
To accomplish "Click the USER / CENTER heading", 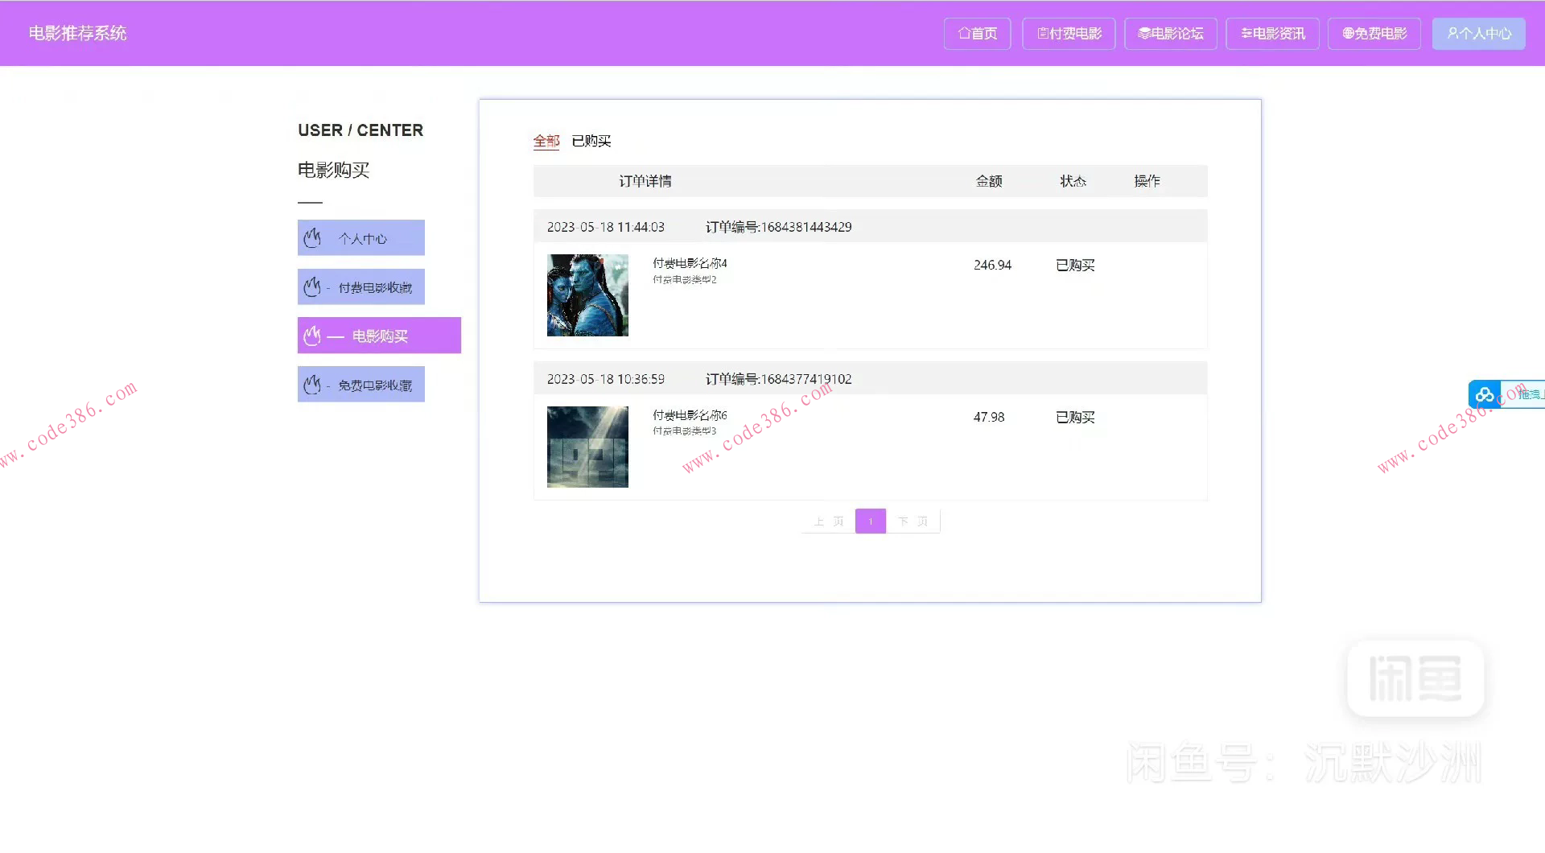I will [x=360, y=130].
